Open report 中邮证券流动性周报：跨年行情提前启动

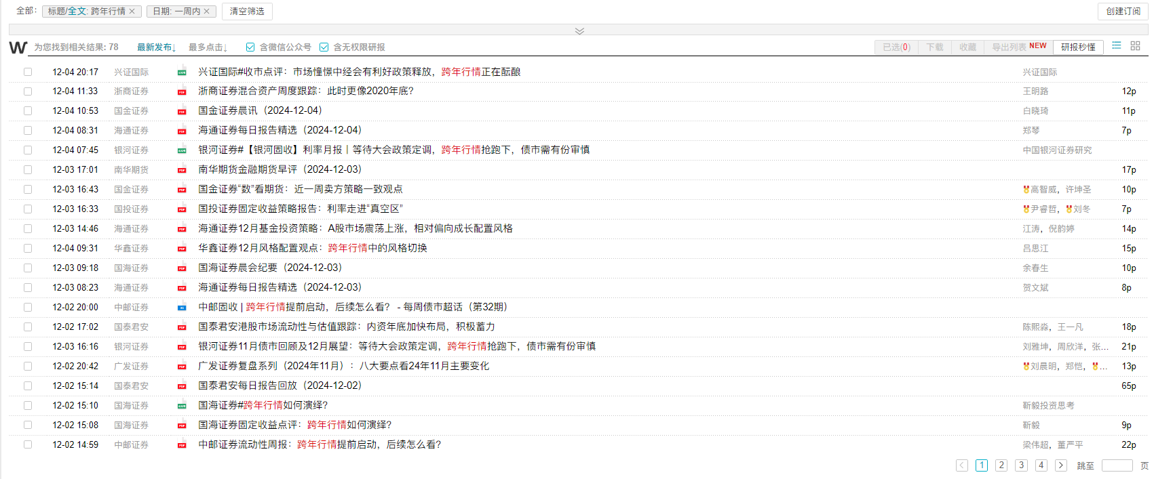(x=320, y=444)
